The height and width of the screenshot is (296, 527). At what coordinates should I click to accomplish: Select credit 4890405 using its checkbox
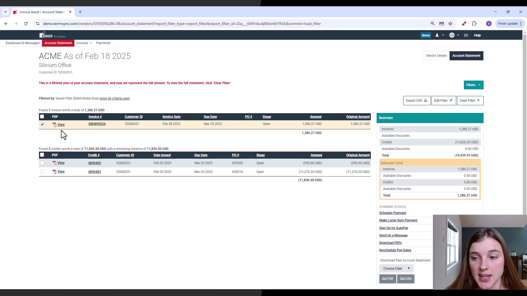click(x=42, y=163)
